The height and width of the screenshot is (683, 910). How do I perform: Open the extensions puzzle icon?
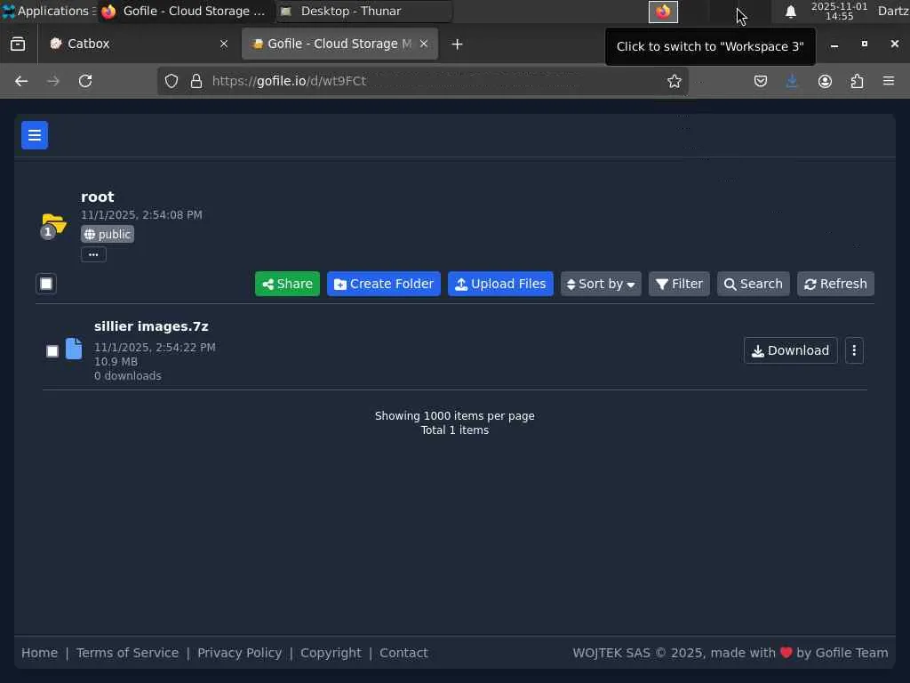[x=857, y=81]
